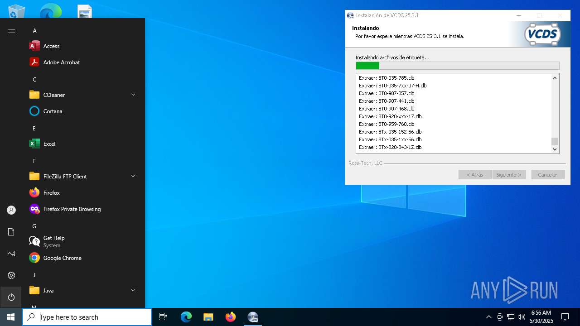Select the VCDS installer taskbar icon
The image size is (580, 326).
pyautogui.click(x=253, y=317)
